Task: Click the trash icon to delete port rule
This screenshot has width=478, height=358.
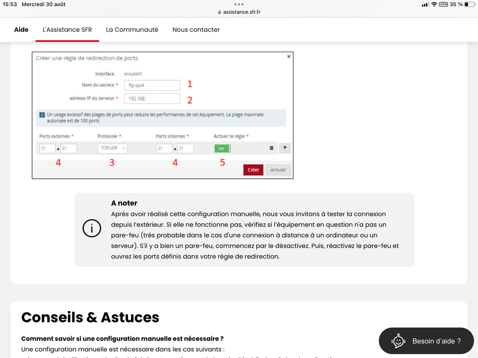Action: point(272,148)
